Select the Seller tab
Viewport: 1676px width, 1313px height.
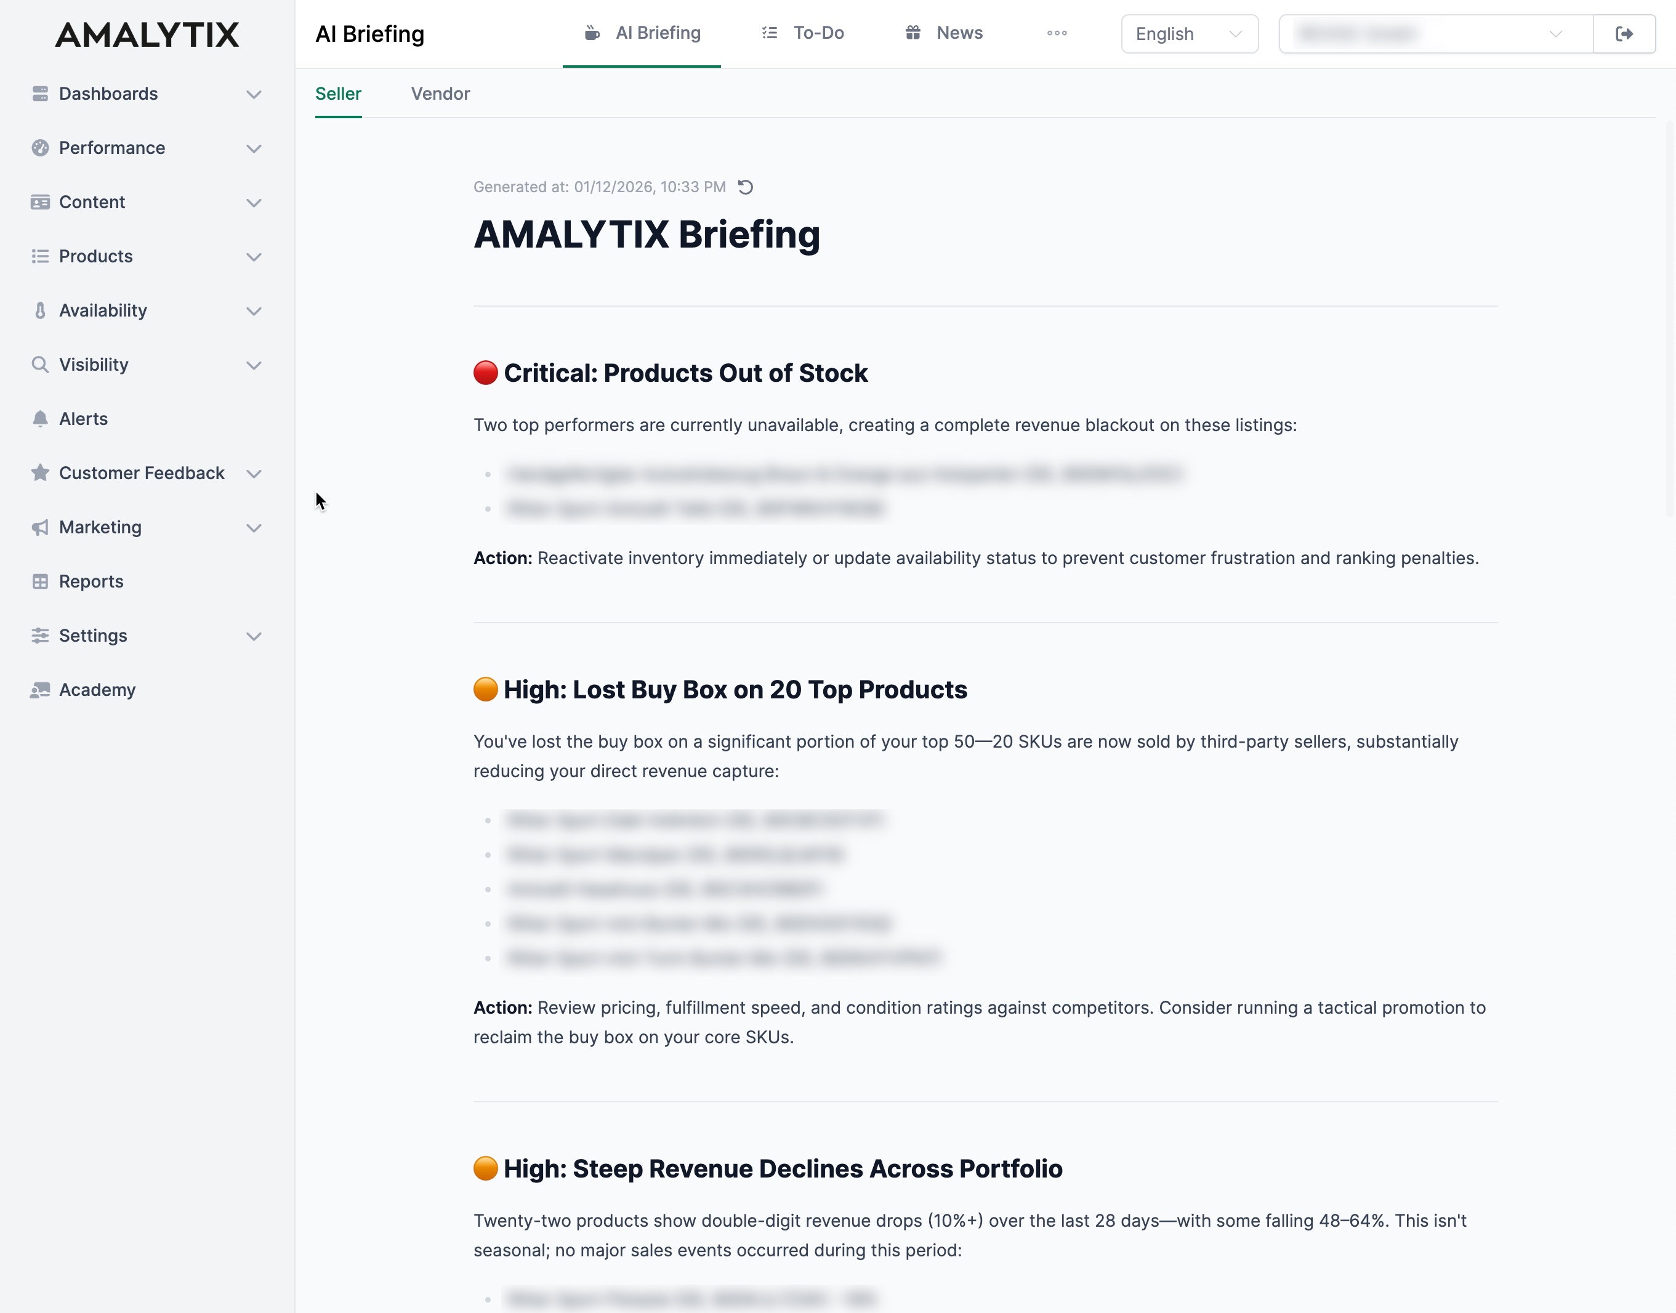pyautogui.click(x=338, y=94)
